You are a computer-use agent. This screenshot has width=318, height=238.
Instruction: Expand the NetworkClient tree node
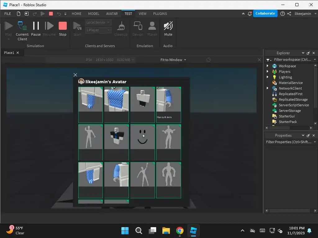[267, 88]
